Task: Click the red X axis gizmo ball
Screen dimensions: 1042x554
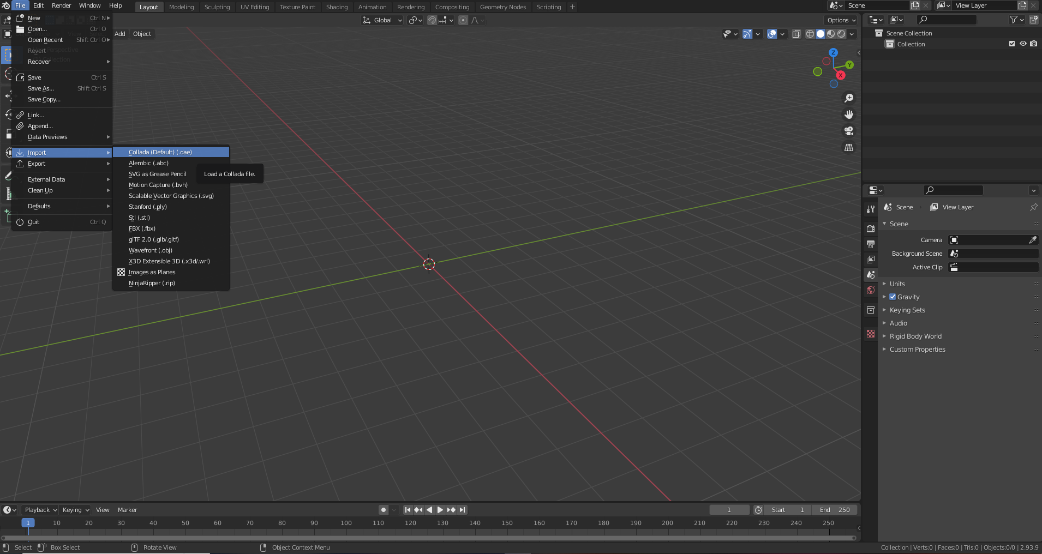Action: point(841,75)
